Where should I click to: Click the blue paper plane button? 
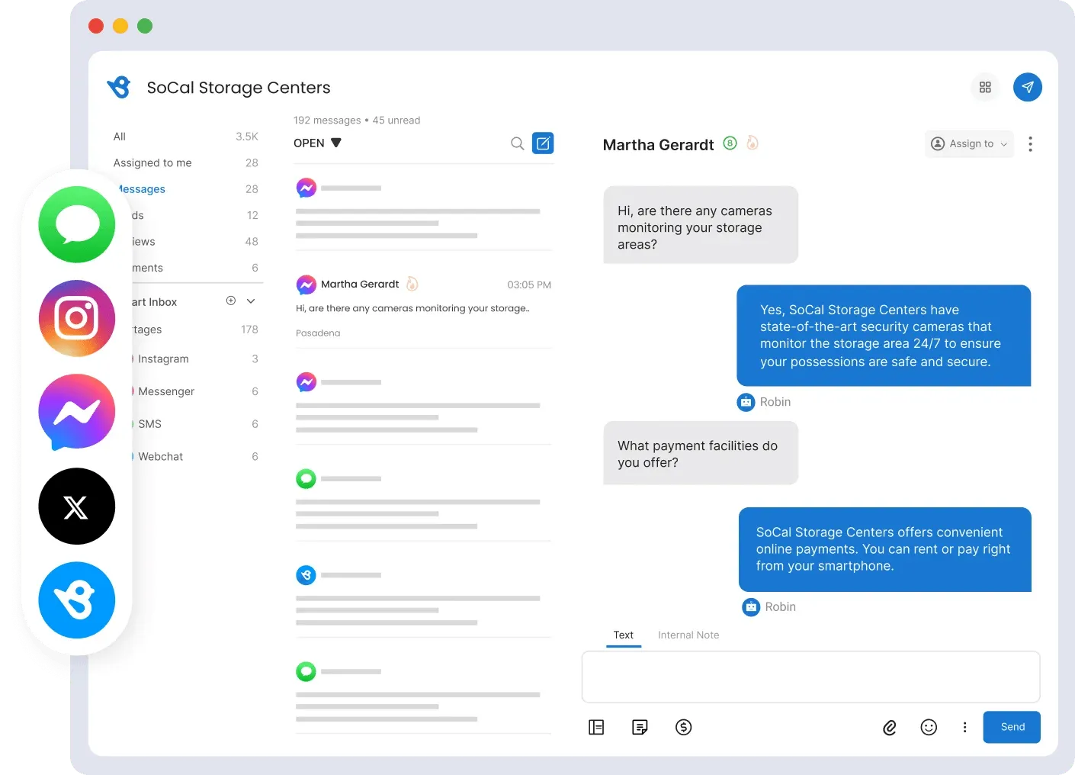click(1027, 87)
